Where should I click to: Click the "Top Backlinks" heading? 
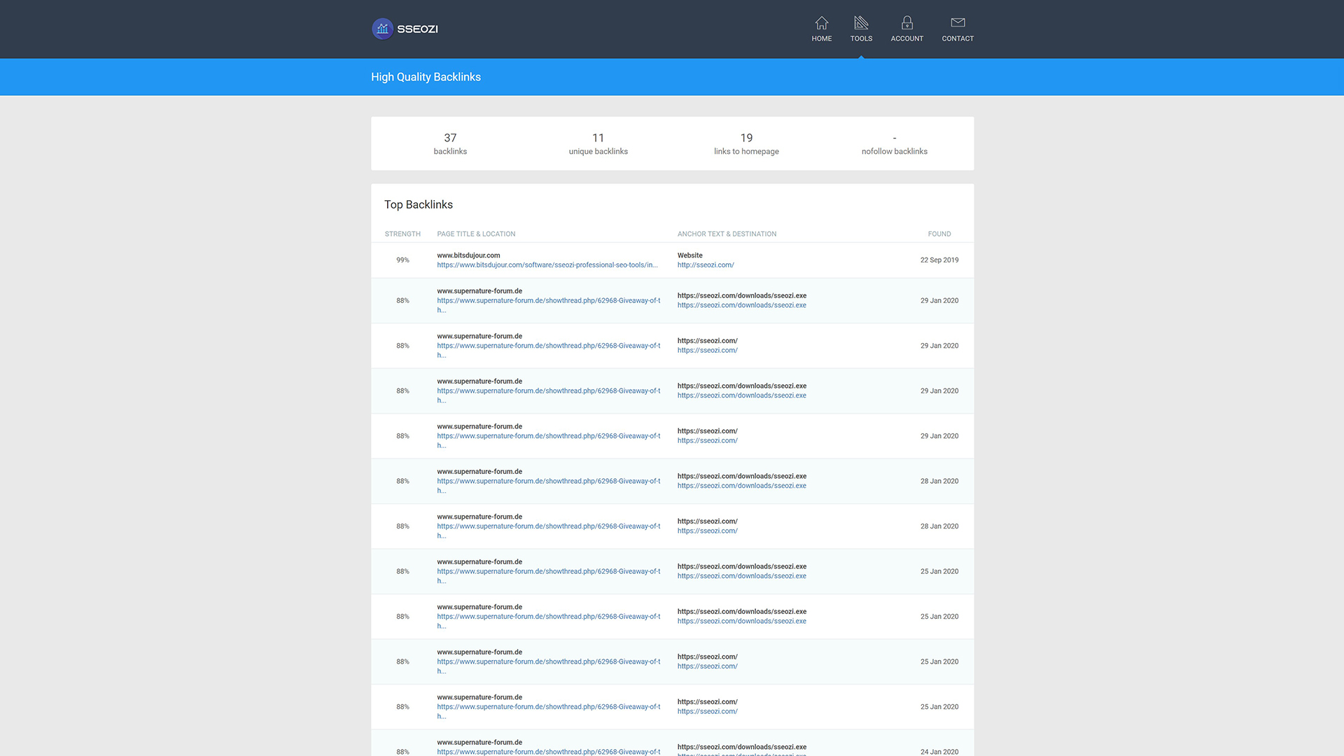[419, 204]
